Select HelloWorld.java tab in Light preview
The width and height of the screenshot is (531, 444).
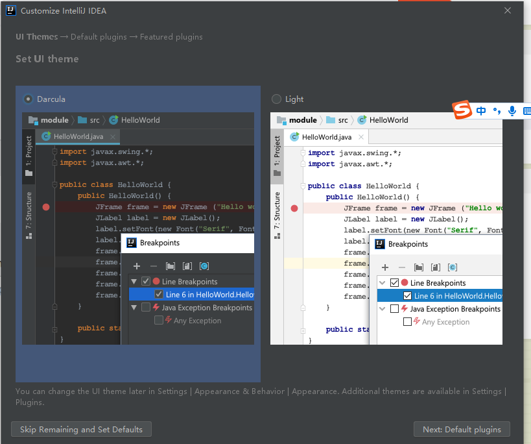(326, 137)
